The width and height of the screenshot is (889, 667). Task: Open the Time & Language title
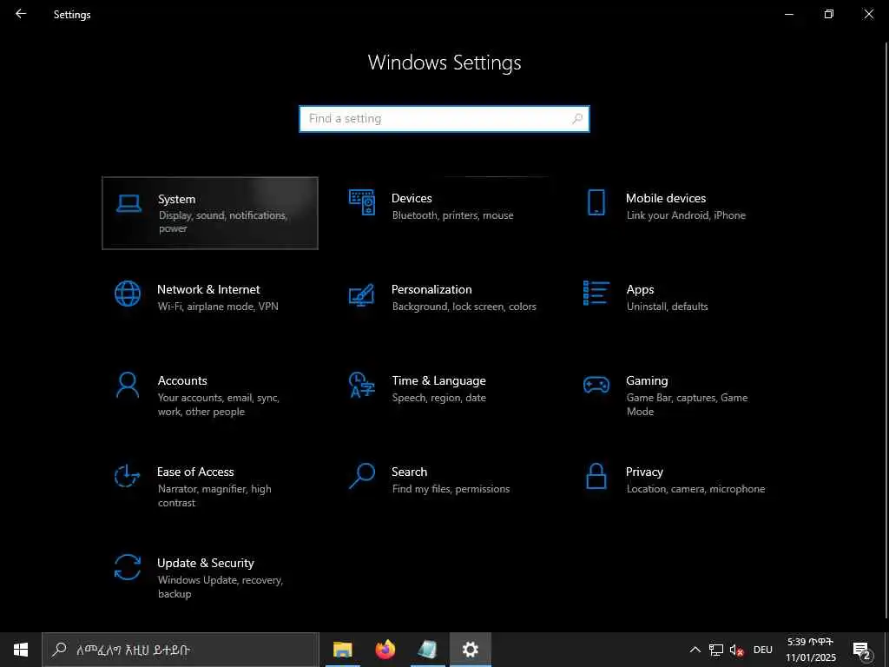click(438, 380)
